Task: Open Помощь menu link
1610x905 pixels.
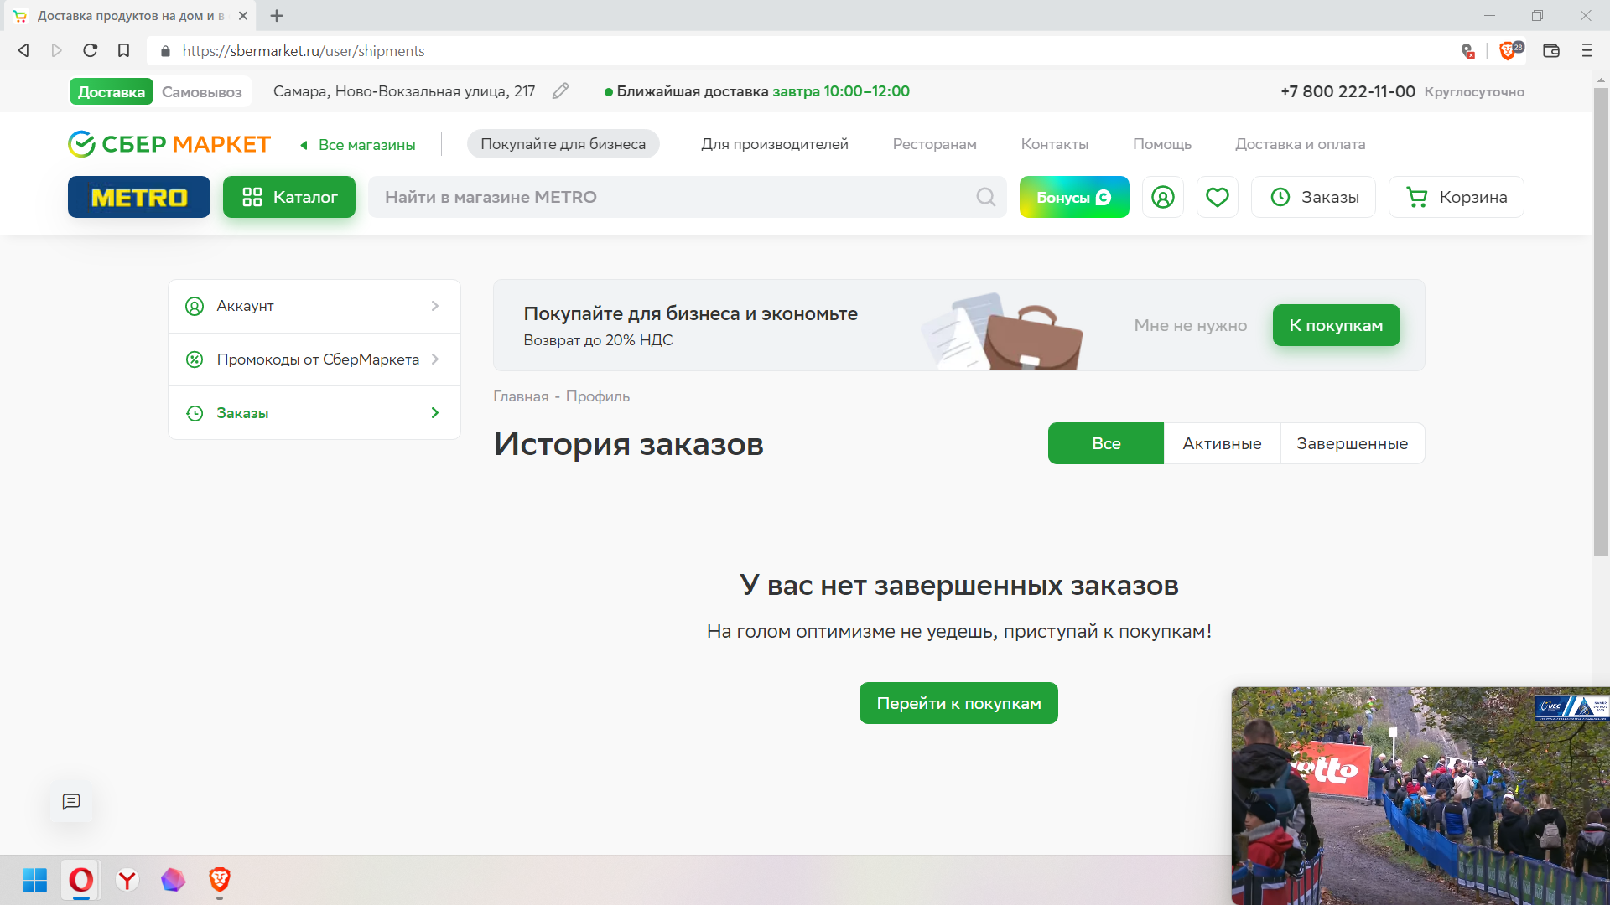Action: pyautogui.click(x=1162, y=144)
